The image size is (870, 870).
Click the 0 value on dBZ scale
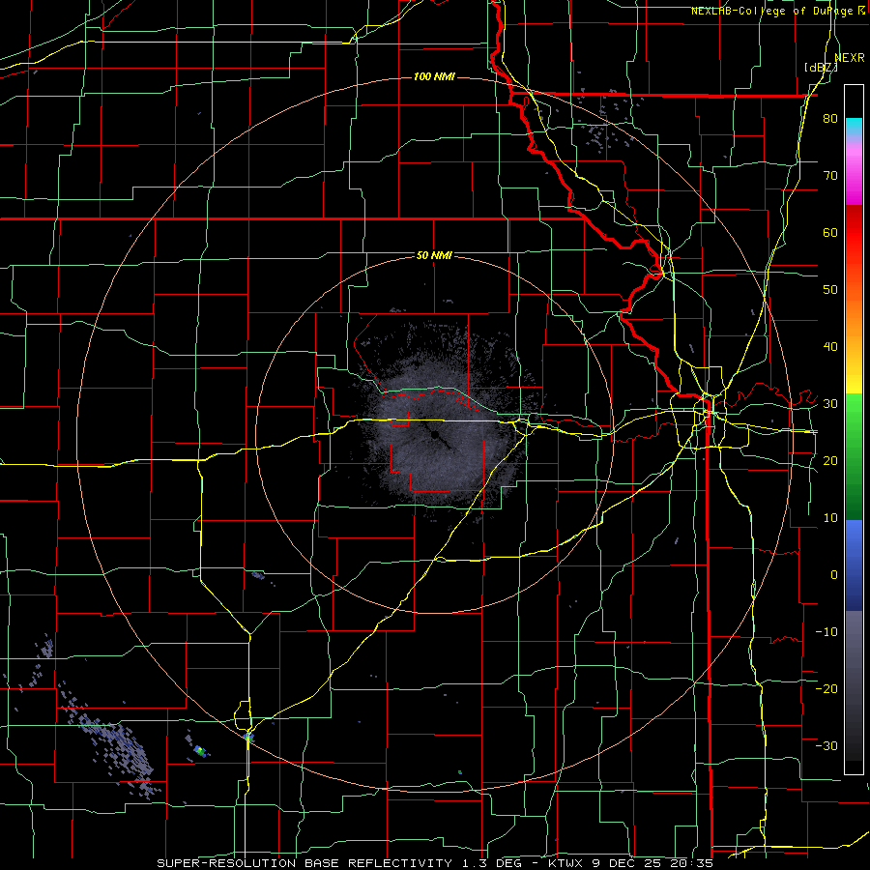(x=834, y=575)
